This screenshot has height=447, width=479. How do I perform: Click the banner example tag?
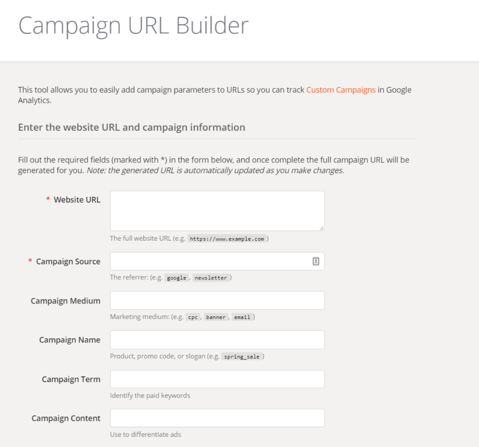[216, 317]
